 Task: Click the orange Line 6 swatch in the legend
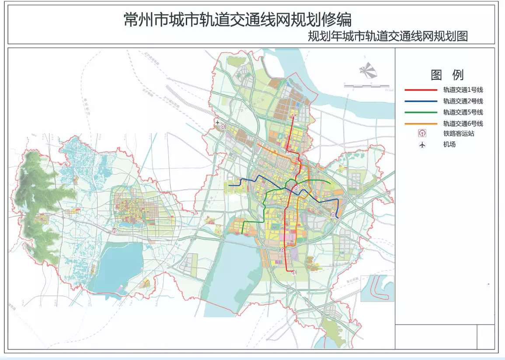(x=421, y=123)
